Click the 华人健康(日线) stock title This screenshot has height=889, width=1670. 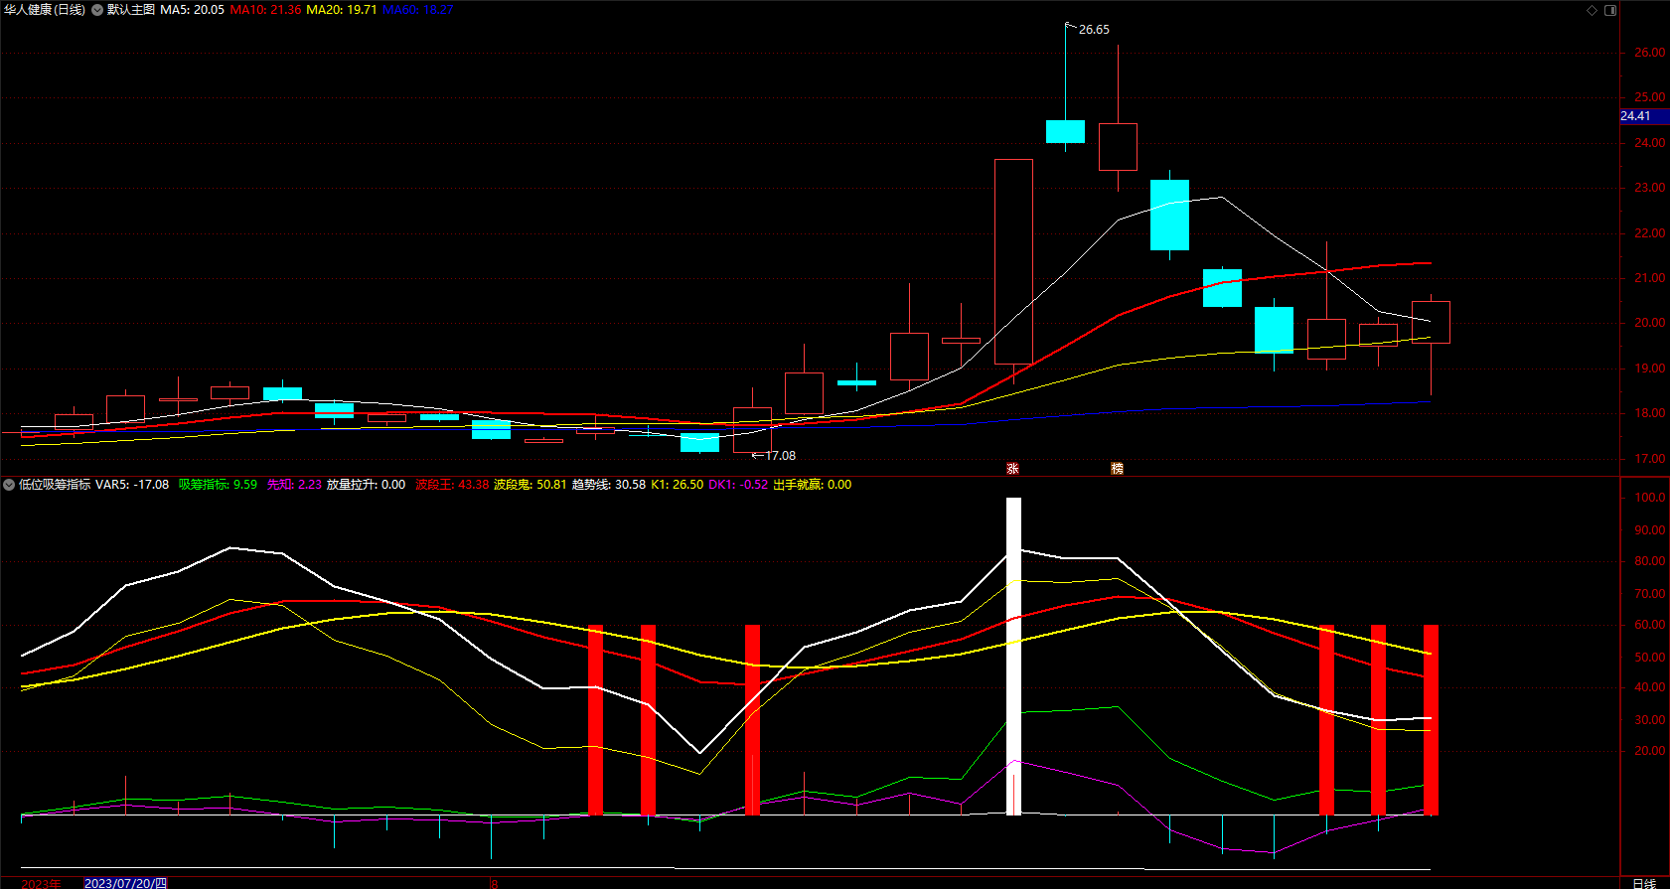tap(45, 10)
